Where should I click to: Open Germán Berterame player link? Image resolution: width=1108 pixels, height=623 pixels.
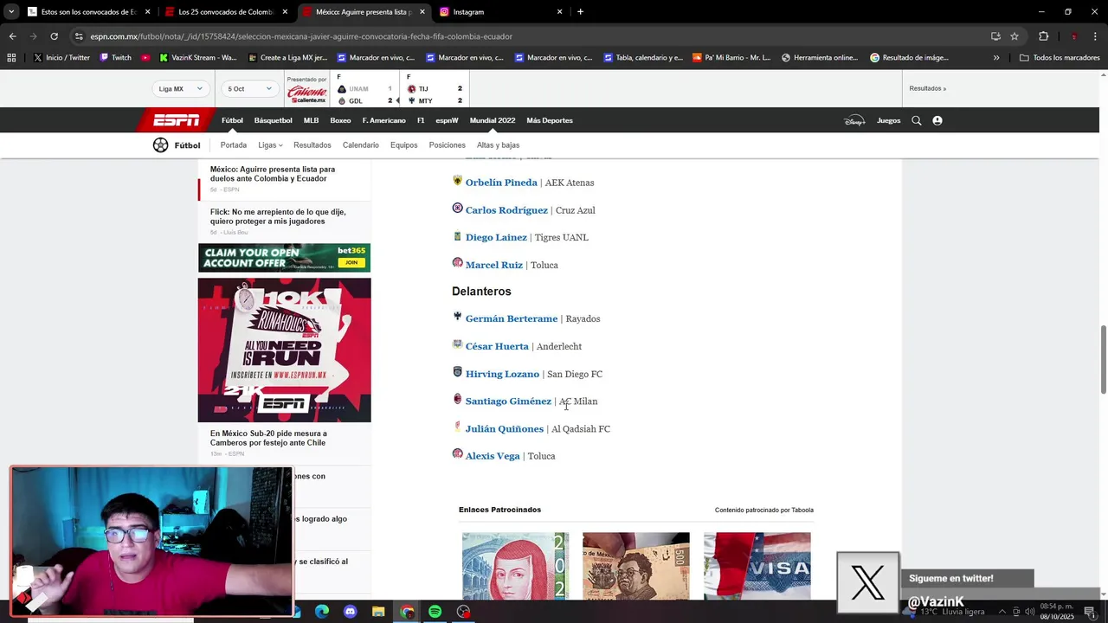coord(512,319)
